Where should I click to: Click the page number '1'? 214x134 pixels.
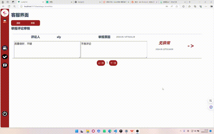[x=107, y=63]
